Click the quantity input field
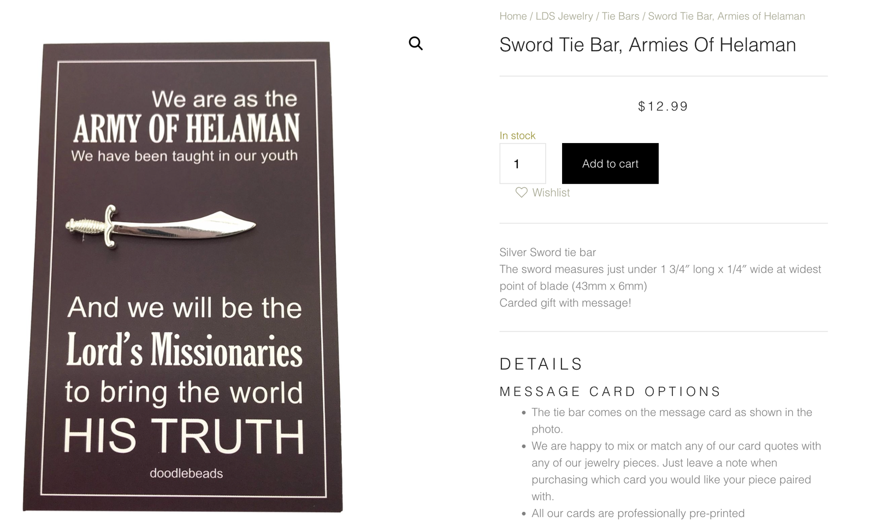The height and width of the screenshot is (521, 874). 522,164
